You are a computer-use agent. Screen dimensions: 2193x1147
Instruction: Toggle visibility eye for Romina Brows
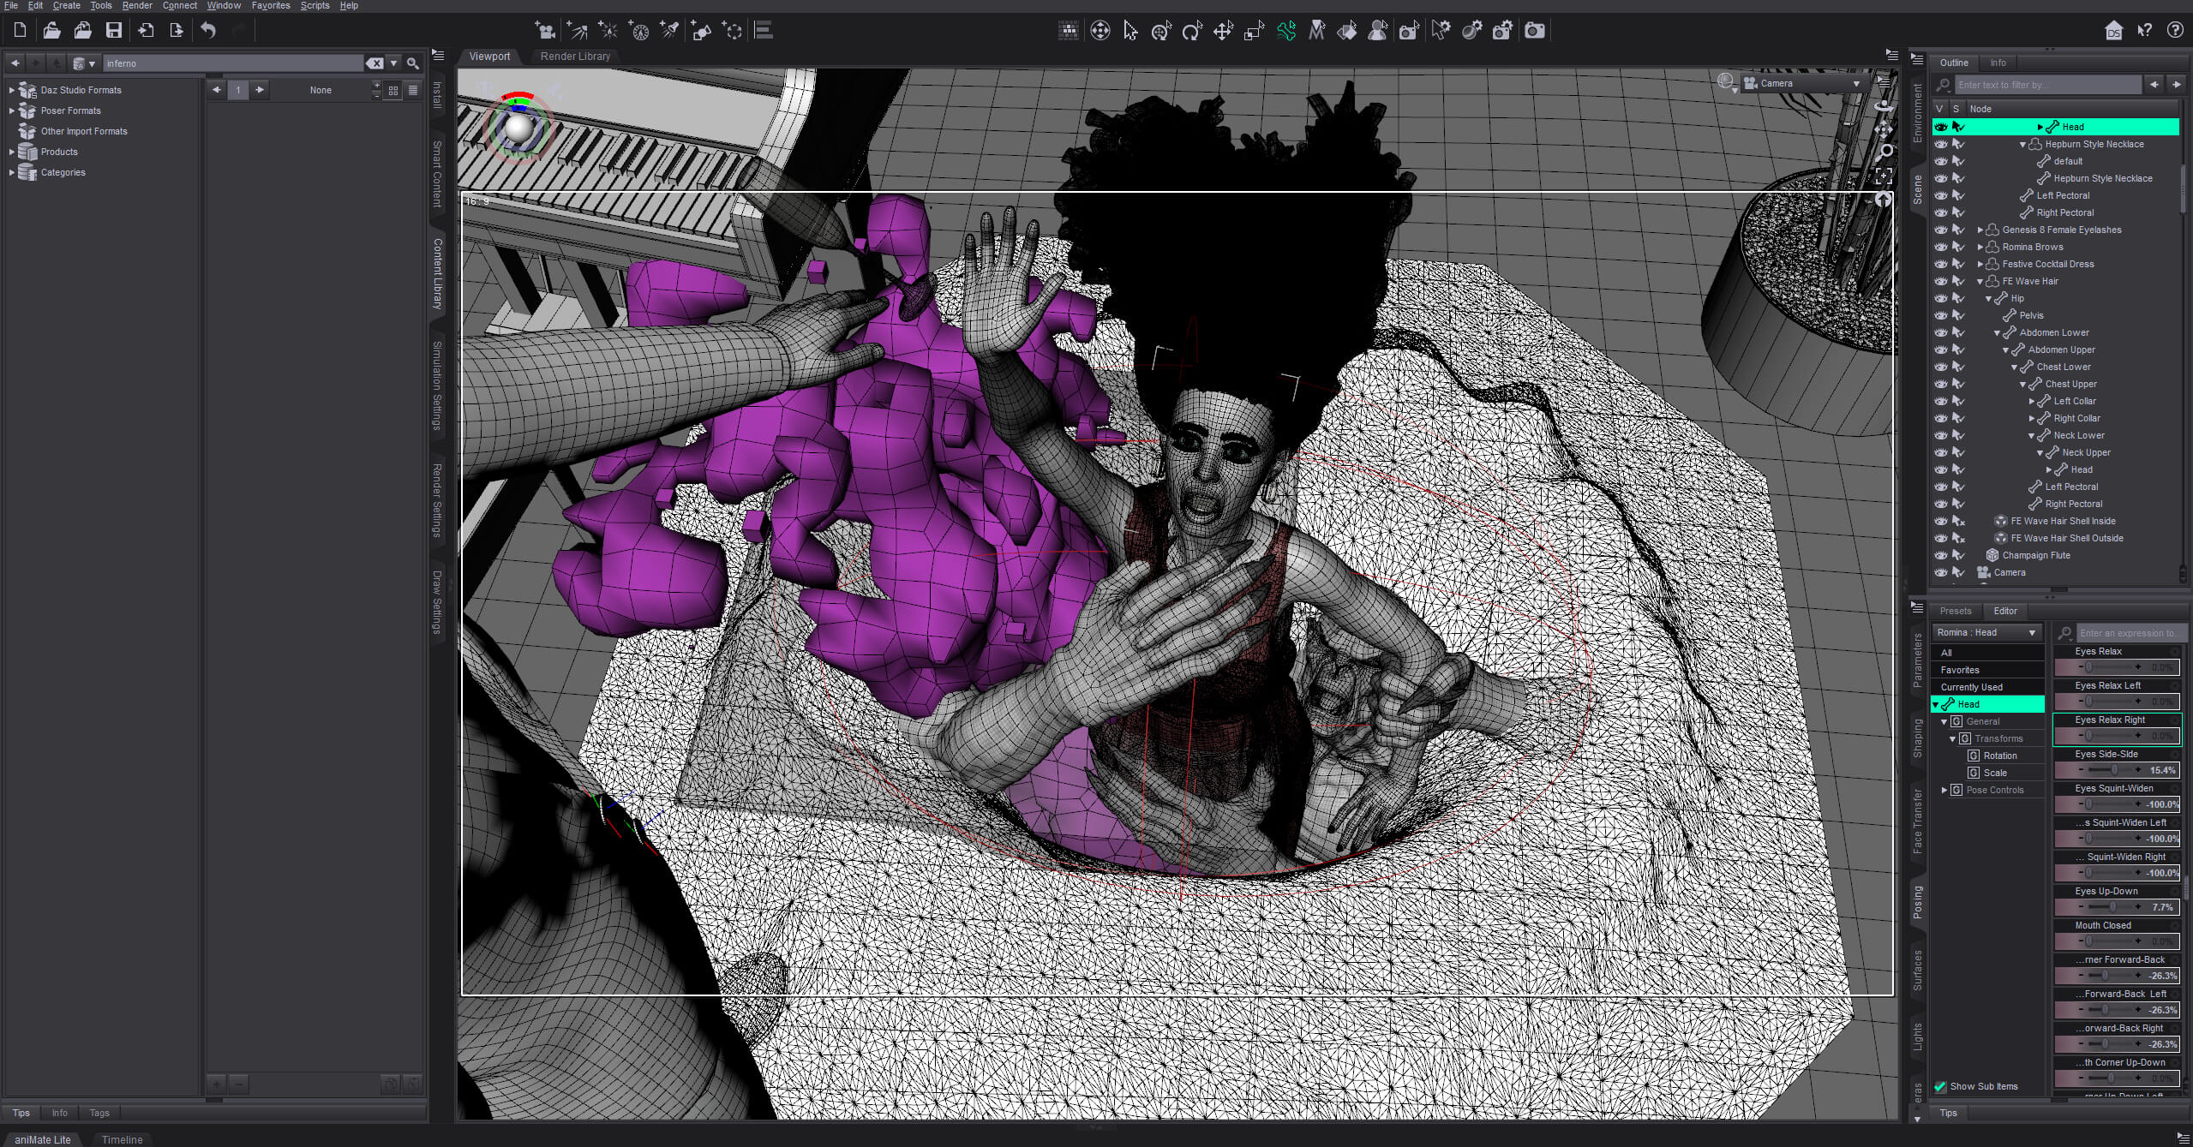[1941, 247]
